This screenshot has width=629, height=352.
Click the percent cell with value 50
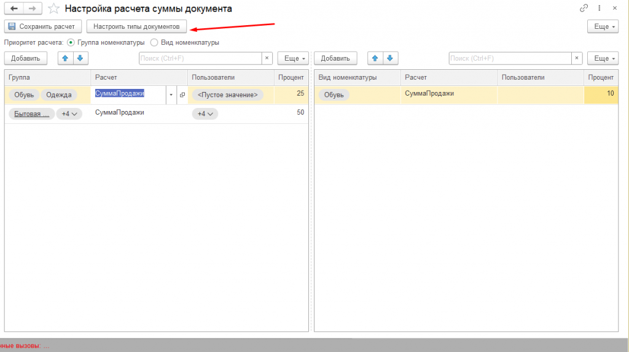(x=291, y=113)
